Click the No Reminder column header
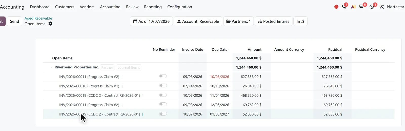 (x=164, y=49)
